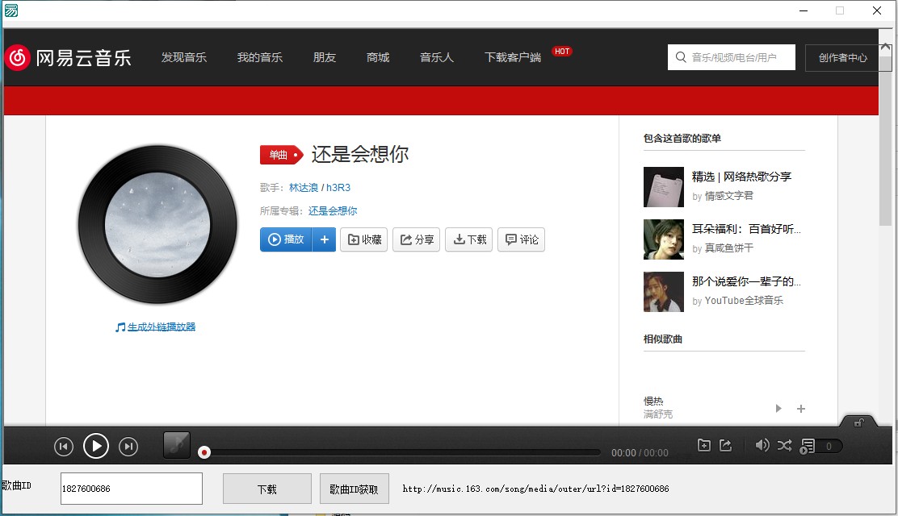The width and height of the screenshot is (898, 516).
Task: Open the 发现音乐 navigation tab
Action: point(184,57)
